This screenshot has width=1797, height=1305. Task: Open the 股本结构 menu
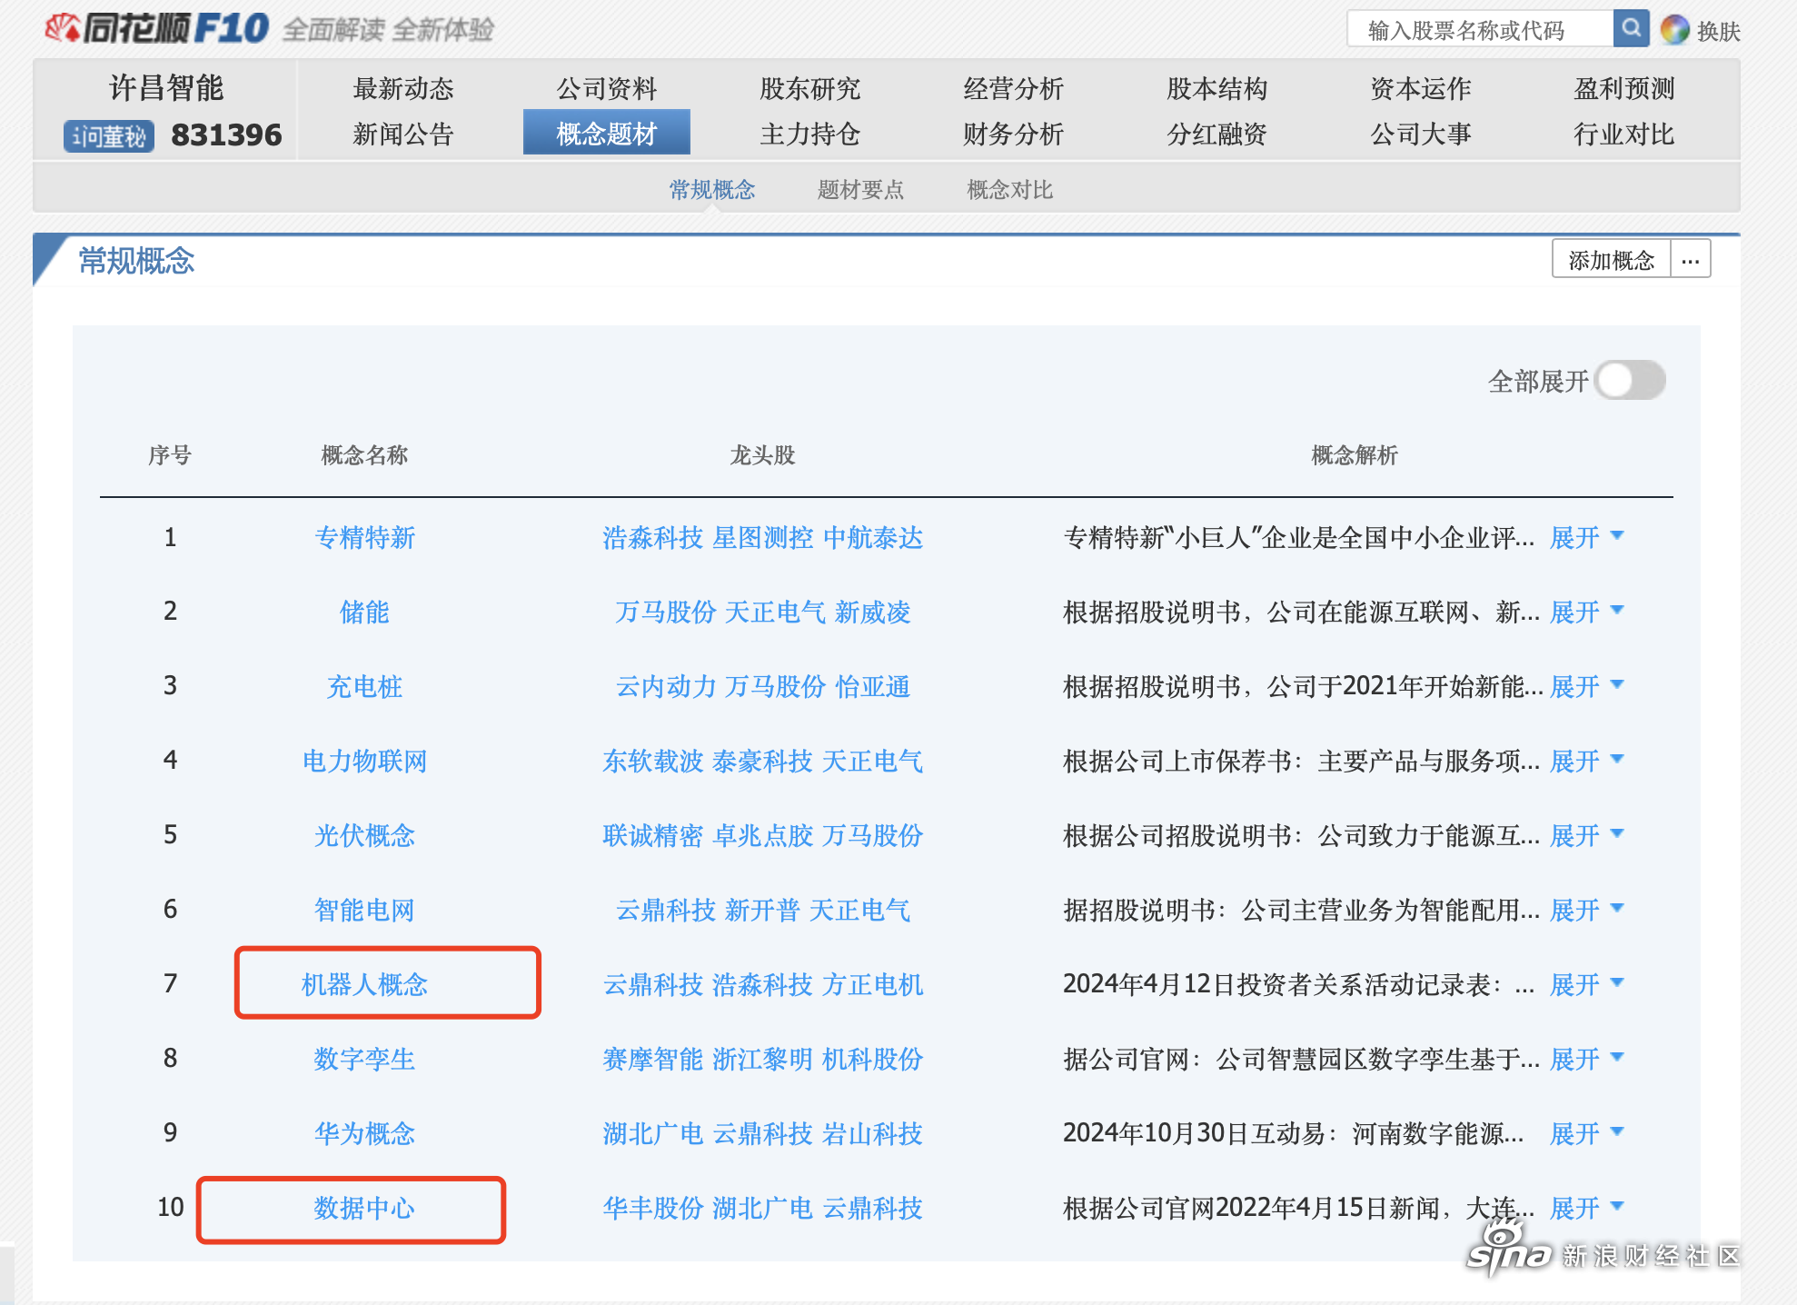(x=1217, y=89)
